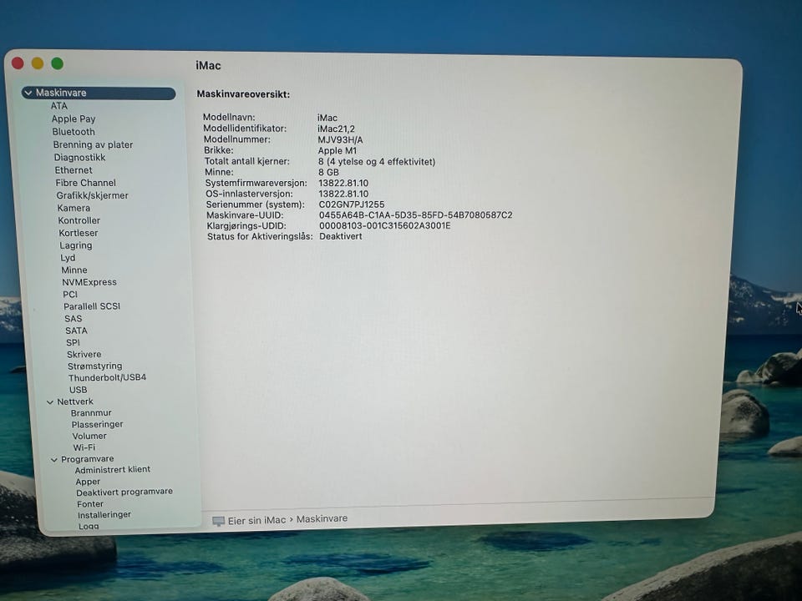The image size is (802, 601).
Task: Click the Klargjørings-UDID value
Action: tap(384, 226)
